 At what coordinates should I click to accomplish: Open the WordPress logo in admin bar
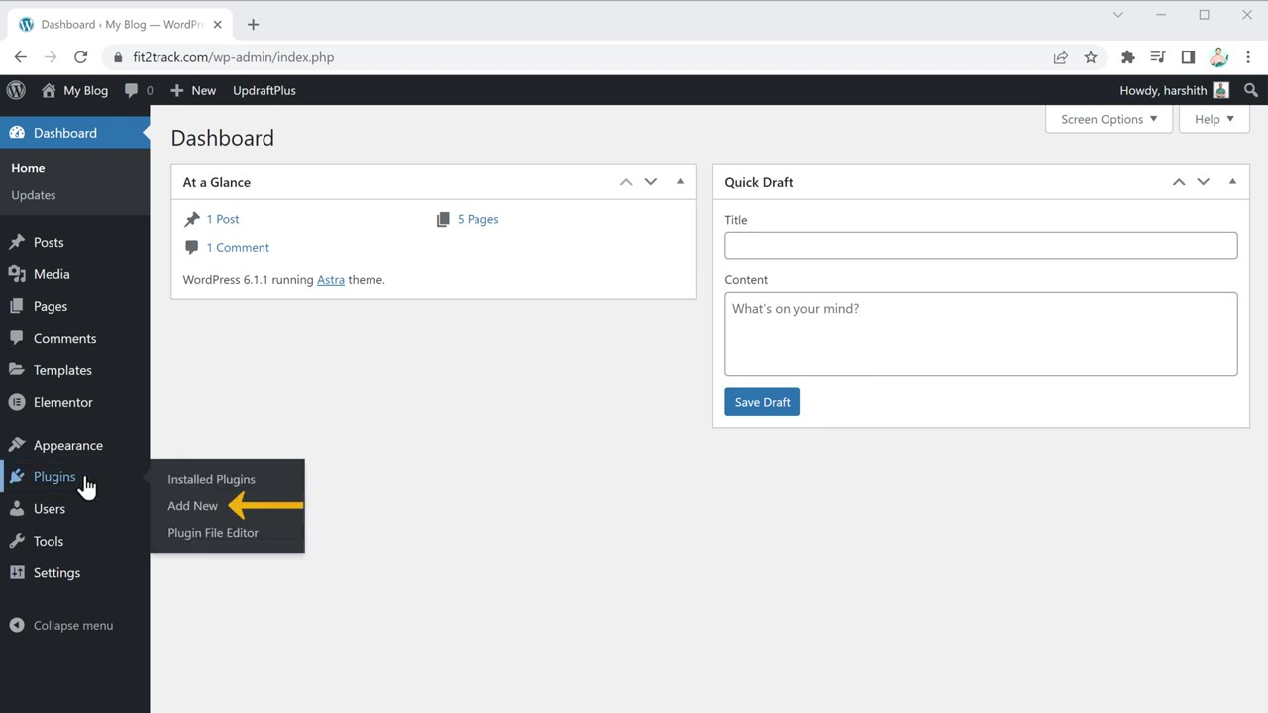point(16,90)
